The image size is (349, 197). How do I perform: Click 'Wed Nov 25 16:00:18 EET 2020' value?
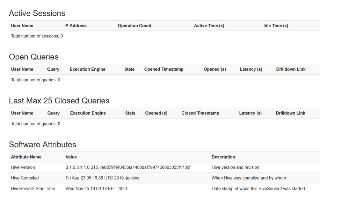click(96, 189)
